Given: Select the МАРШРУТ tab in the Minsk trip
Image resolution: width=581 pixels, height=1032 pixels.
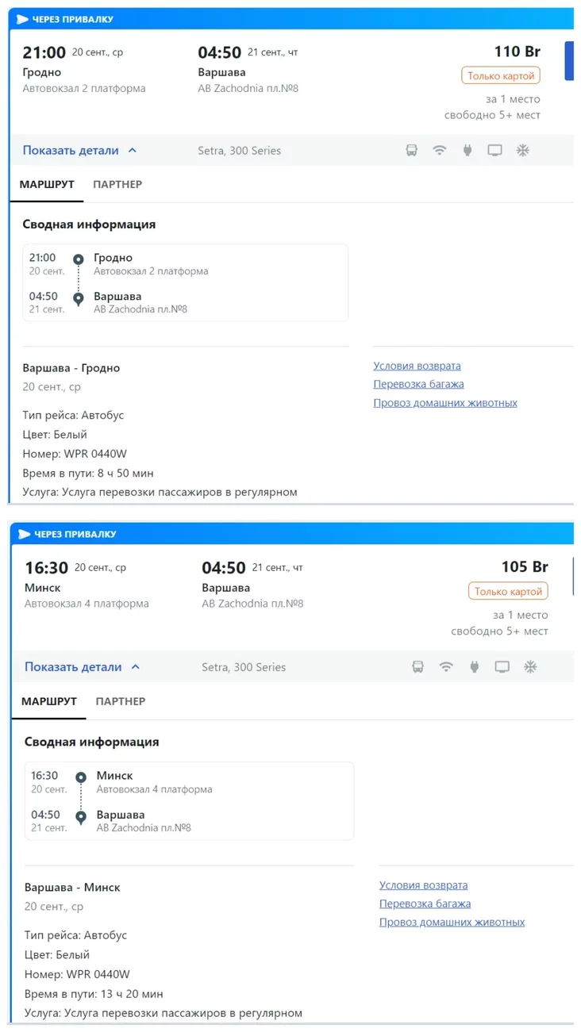Looking at the screenshot, I should point(49,702).
